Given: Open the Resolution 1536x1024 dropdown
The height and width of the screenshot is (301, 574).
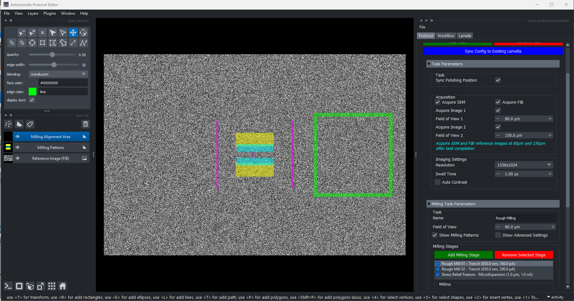Looking at the screenshot, I should (524, 165).
